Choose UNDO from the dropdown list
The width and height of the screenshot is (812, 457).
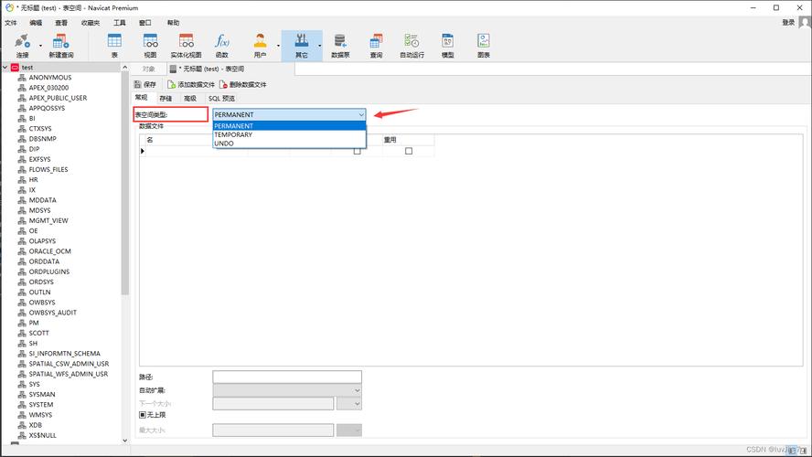pyautogui.click(x=289, y=143)
